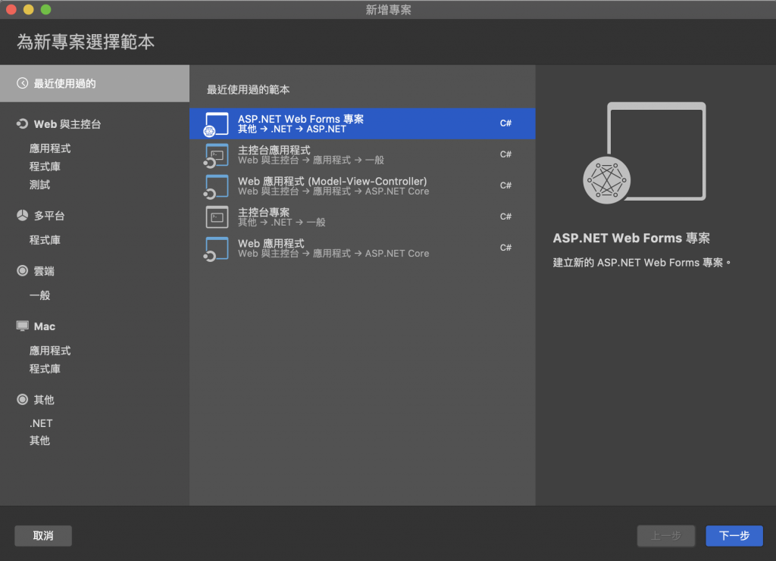776x561 pixels.
Task: Click the ASP.NET Web Forms 專案 template icon
Action: click(216, 123)
